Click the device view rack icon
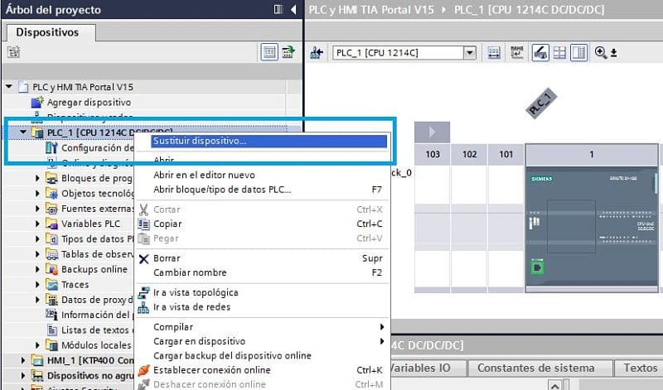Viewport: 663px width, 390px height. pyautogui.click(x=493, y=53)
